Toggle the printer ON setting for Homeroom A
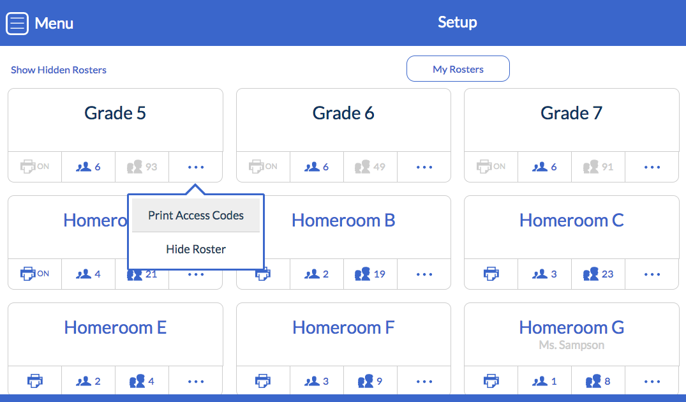This screenshot has width=686, height=402. [x=34, y=274]
